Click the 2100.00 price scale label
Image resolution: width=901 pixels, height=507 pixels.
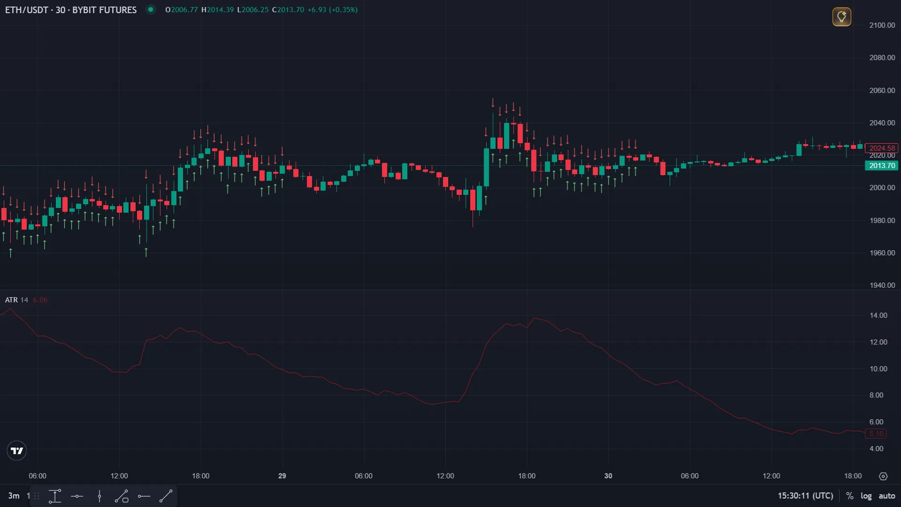click(x=882, y=25)
